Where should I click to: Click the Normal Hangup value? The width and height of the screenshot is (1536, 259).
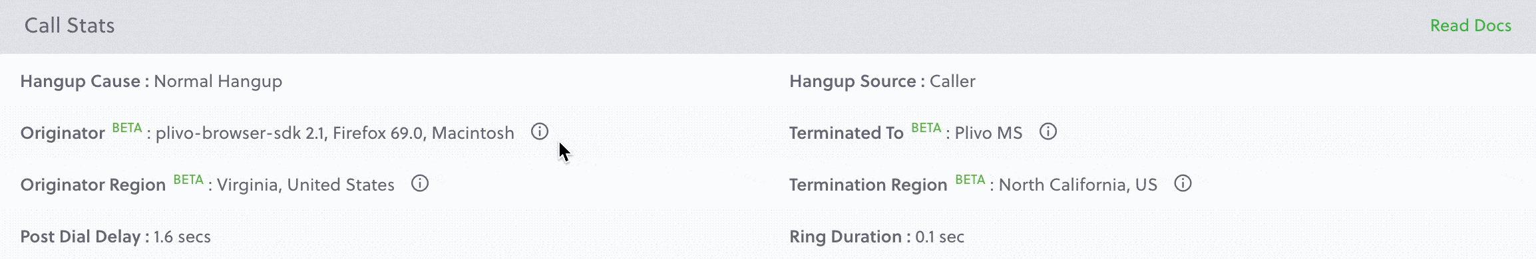click(218, 82)
